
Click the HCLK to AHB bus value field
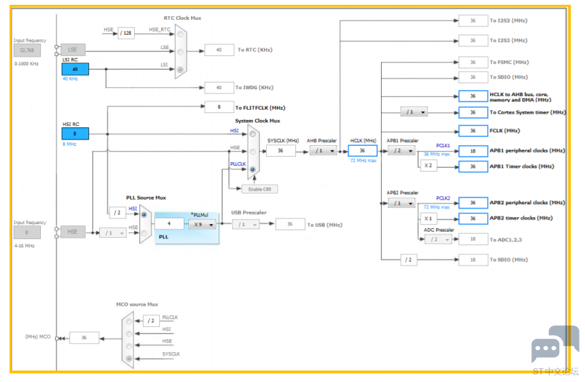tap(473, 96)
